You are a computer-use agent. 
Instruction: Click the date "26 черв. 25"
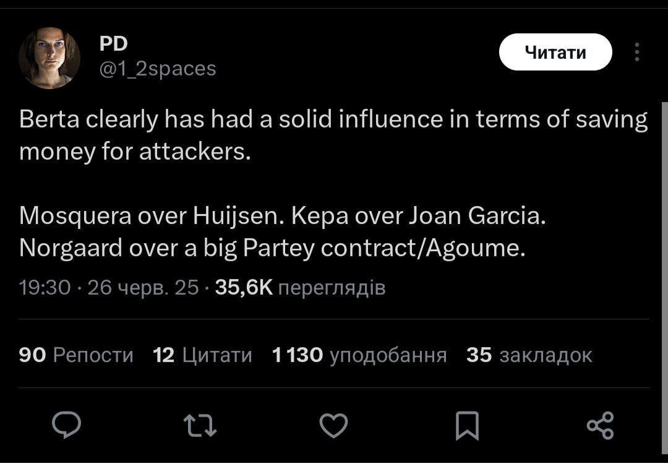[143, 287]
